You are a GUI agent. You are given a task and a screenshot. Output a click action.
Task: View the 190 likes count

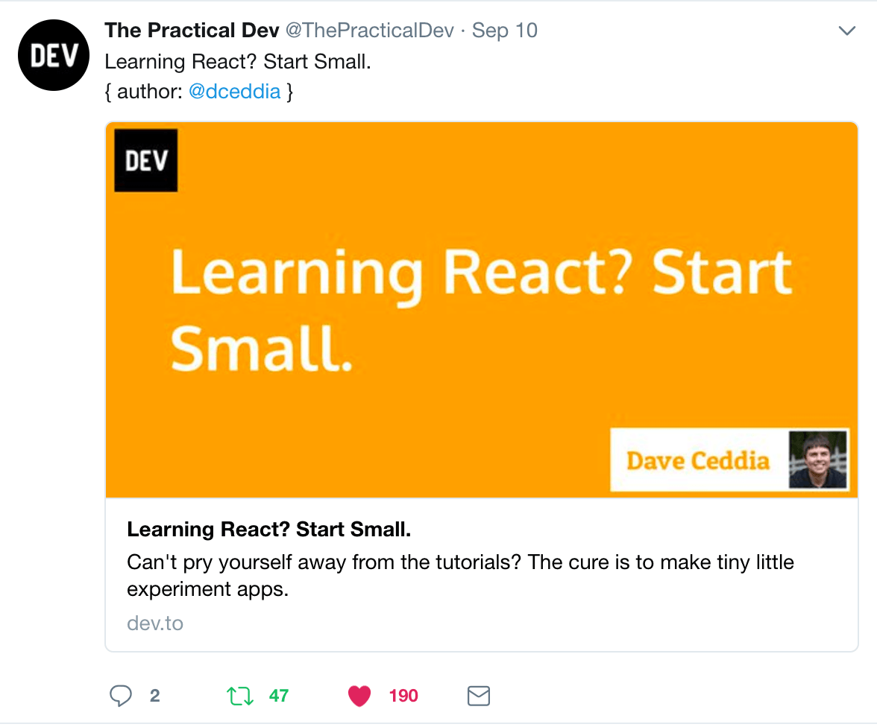click(403, 696)
